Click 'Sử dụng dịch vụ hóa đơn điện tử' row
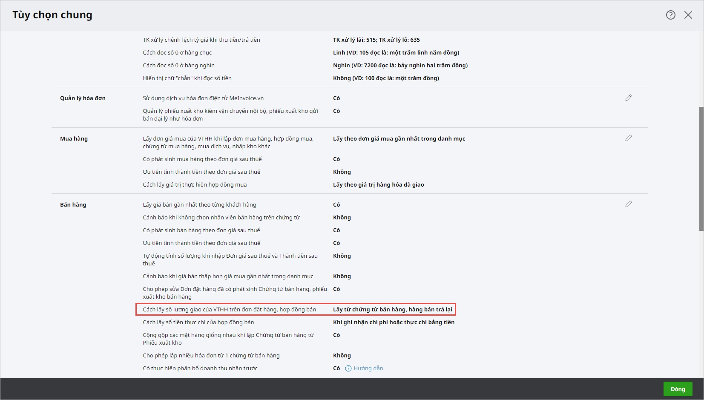 point(203,98)
